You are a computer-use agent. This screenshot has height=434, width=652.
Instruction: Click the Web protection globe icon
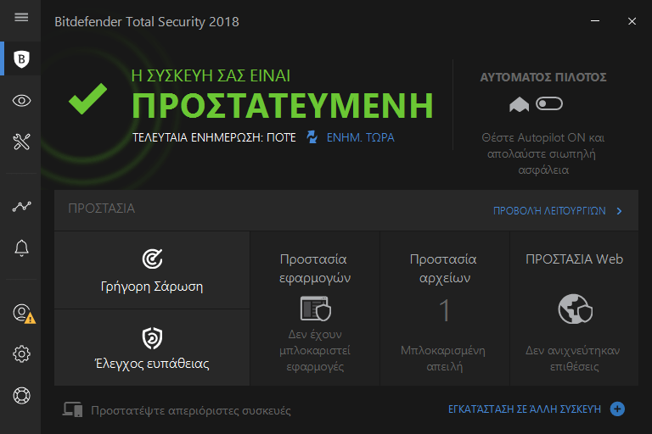[x=575, y=309]
